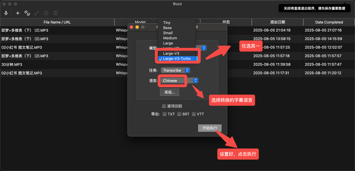Viewport: 355px width, 171px height.
Task: Sort by File Name / URL header
Action: tap(57, 22)
